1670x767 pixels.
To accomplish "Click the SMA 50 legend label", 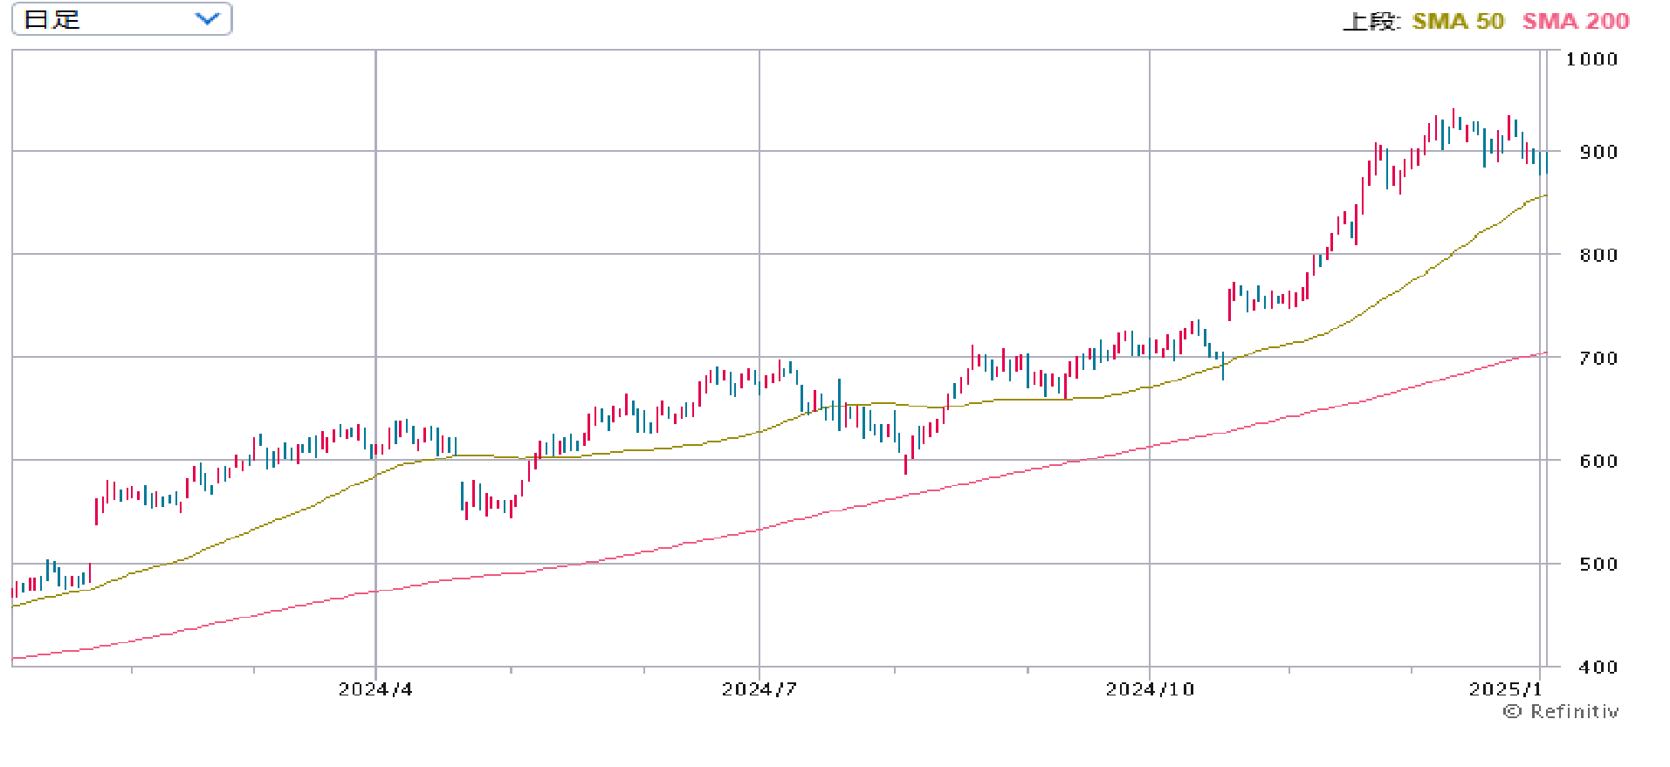I will coord(1458,22).
